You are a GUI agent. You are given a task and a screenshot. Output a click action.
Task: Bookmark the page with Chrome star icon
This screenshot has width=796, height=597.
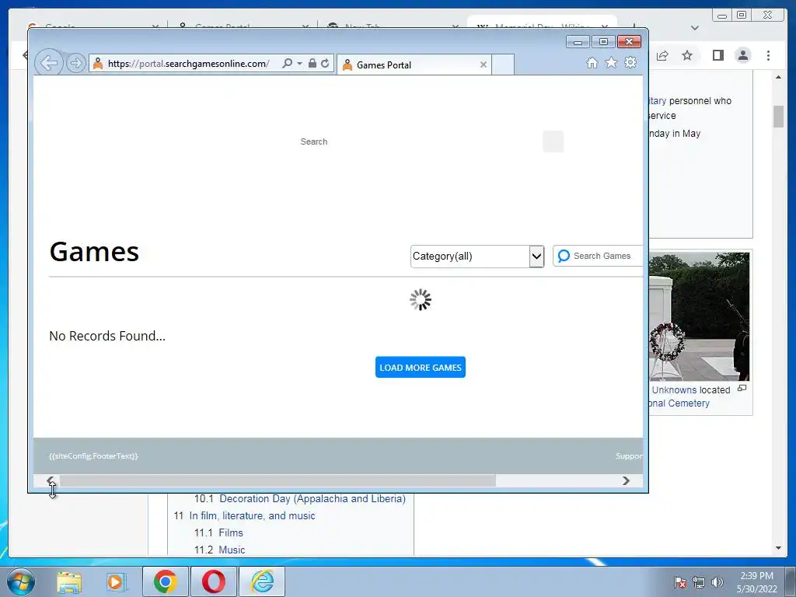(x=687, y=55)
